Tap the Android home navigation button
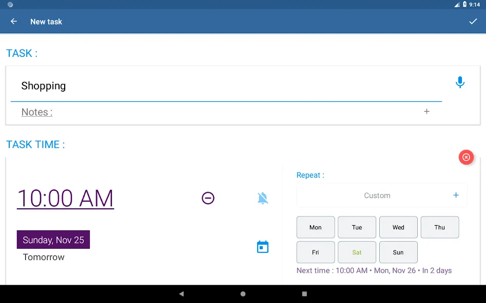The height and width of the screenshot is (303, 486). (243, 294)
